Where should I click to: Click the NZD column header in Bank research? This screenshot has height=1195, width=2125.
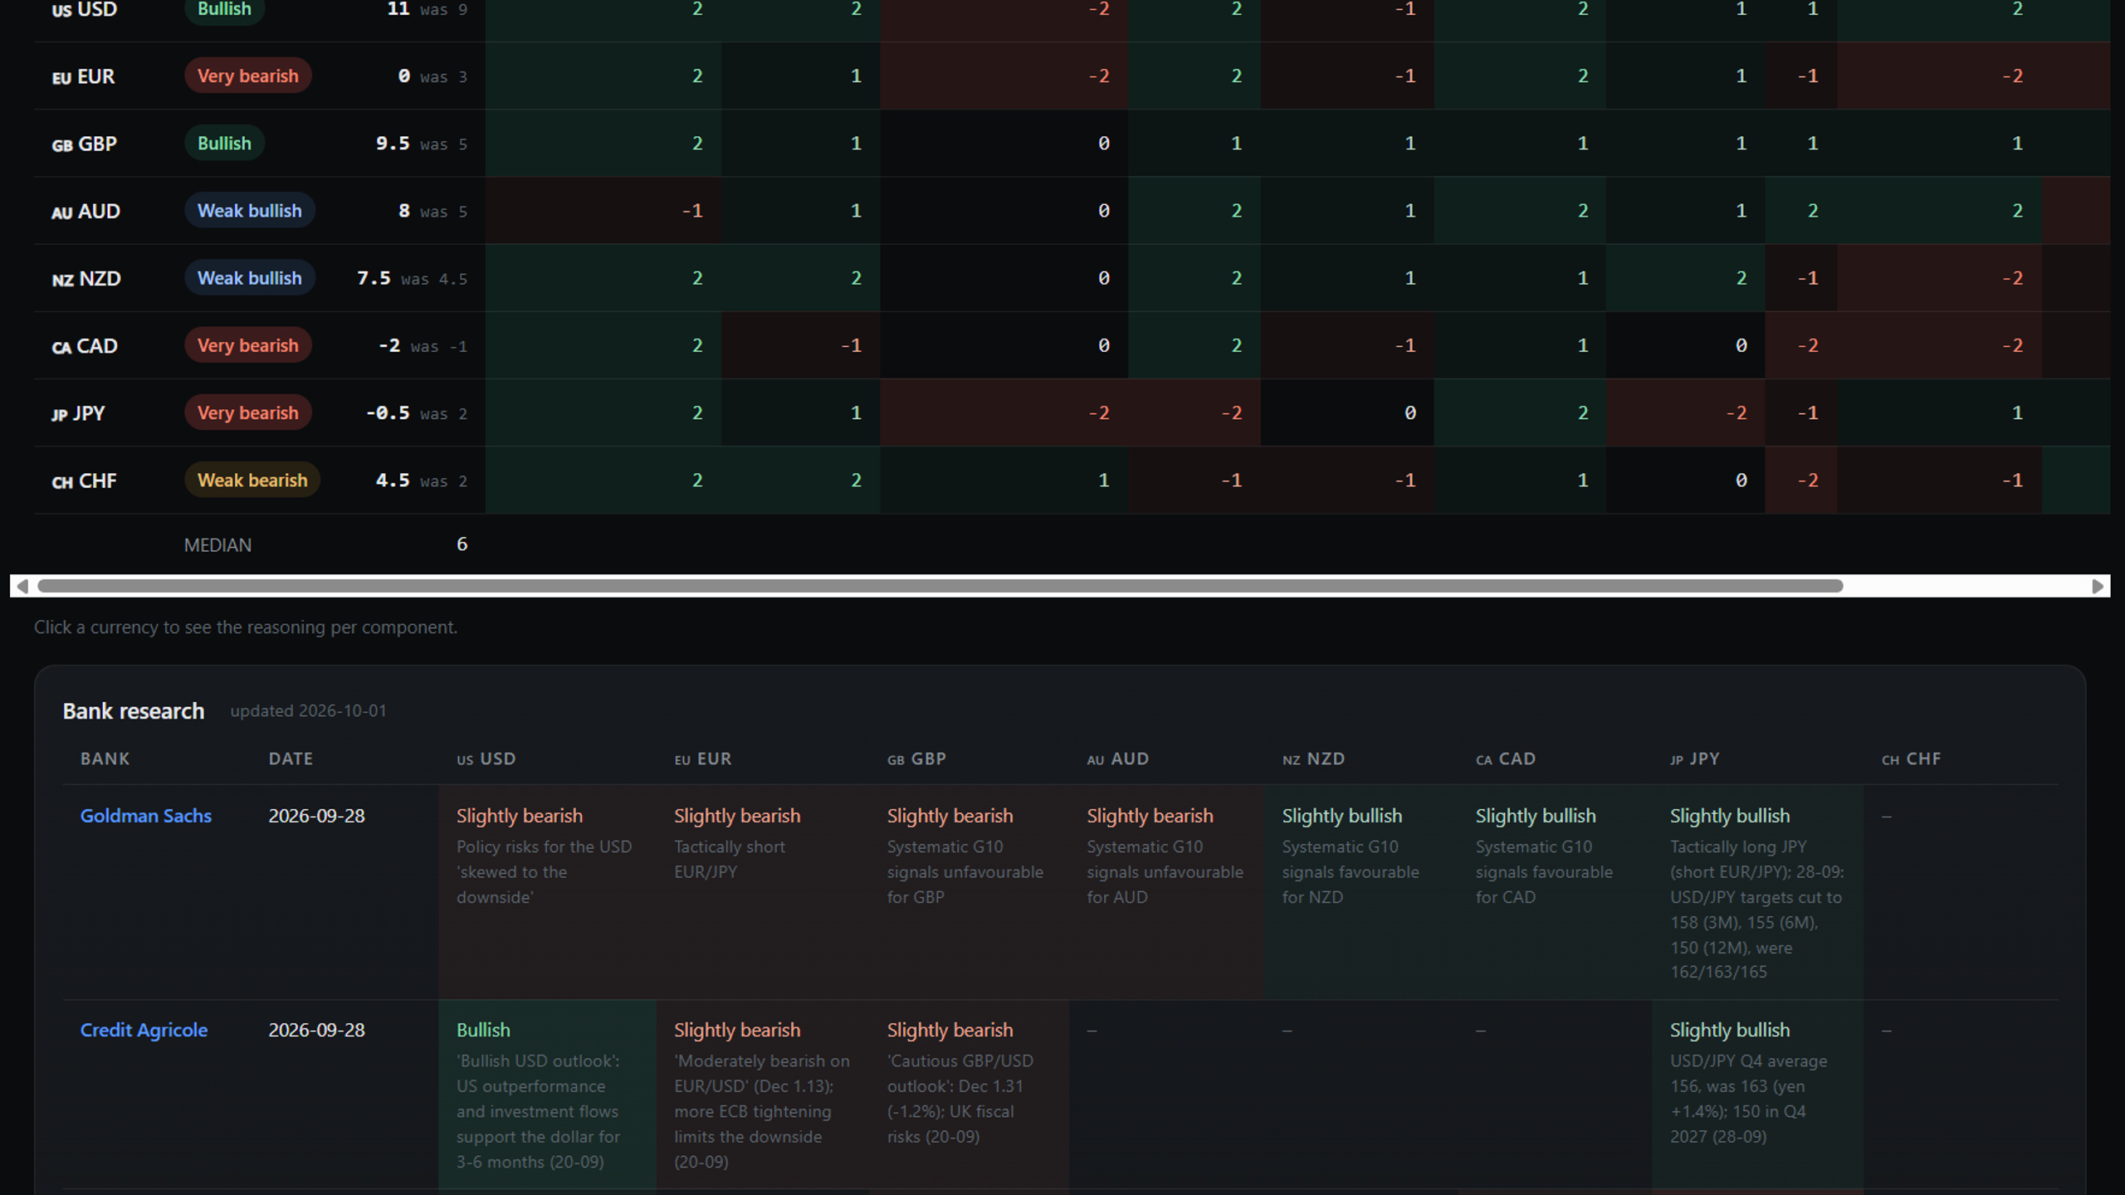tap(1313, 758)
